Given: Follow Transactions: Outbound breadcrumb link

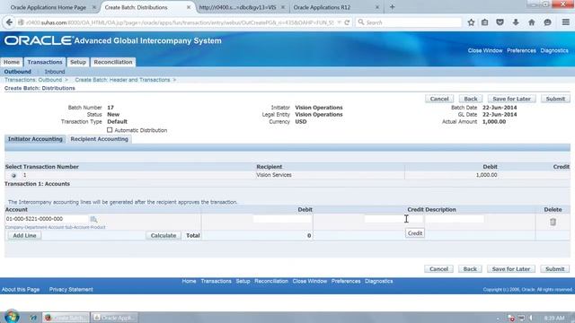Looking at the screenshot, I should coord(33,80).
